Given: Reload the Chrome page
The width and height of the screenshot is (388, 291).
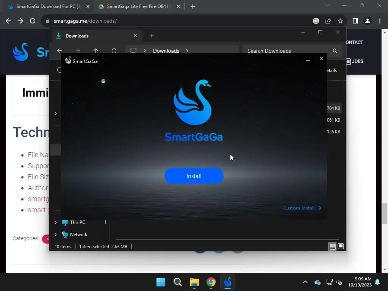Looking at the screenshot, I should pos(33,21).
